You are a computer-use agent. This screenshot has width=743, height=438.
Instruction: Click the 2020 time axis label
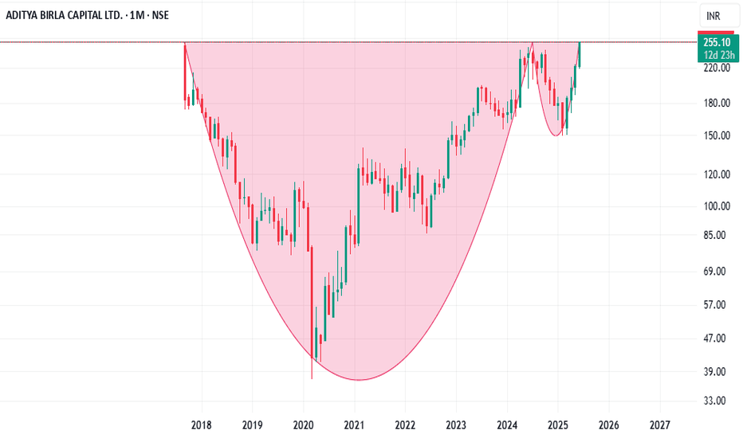[303, 425]
